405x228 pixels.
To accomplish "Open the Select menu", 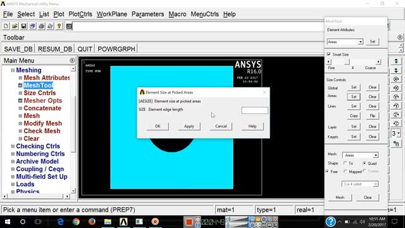I will [x=26, y=14].
